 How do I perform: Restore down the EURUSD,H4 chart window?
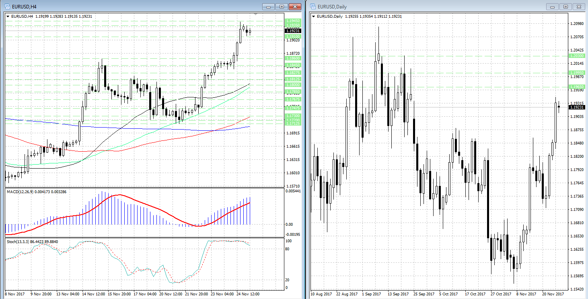click(x=282, y=6)
